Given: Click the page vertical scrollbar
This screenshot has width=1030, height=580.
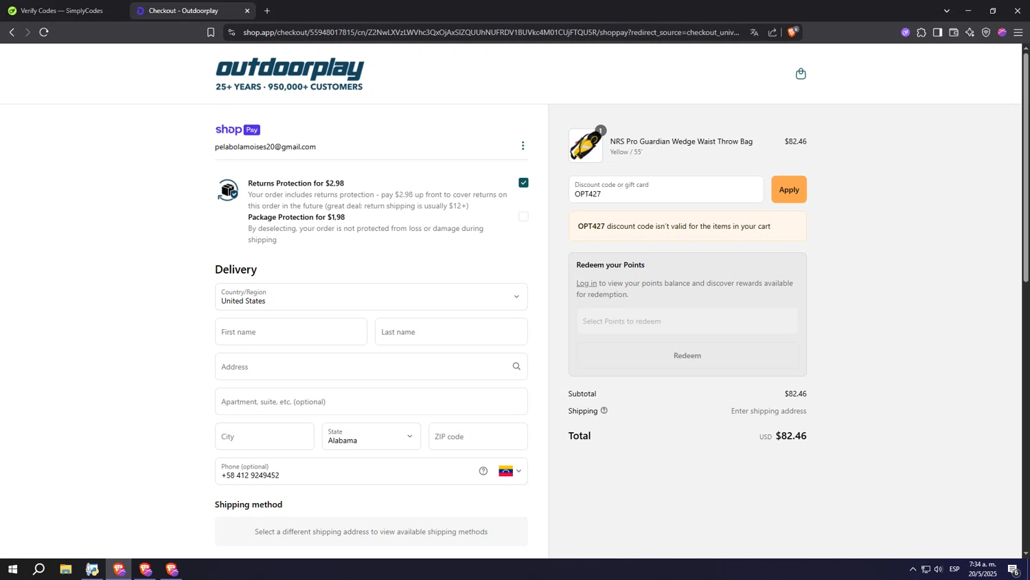Looking at the screenshot, I should 1026,167.
